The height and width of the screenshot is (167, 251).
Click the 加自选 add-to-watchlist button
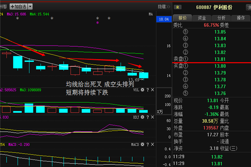[18, 7]
